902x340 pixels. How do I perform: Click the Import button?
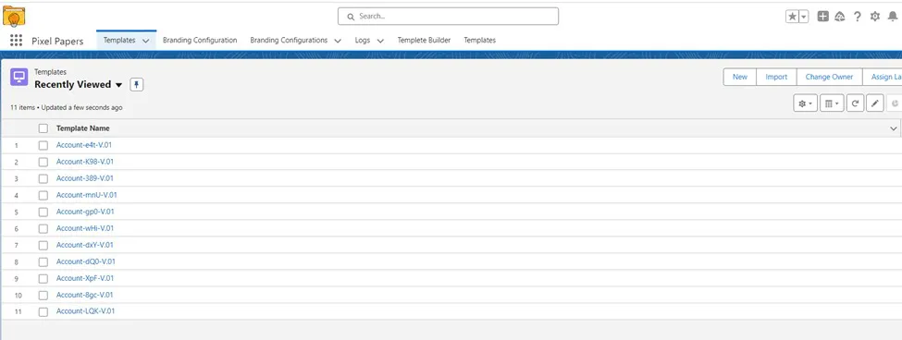point(776,77)
